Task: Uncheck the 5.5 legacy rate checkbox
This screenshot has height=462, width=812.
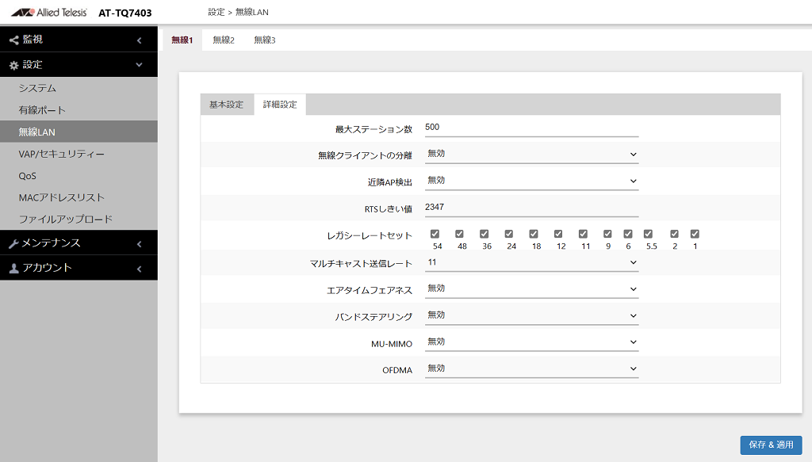Action: [x=649, y=234]
